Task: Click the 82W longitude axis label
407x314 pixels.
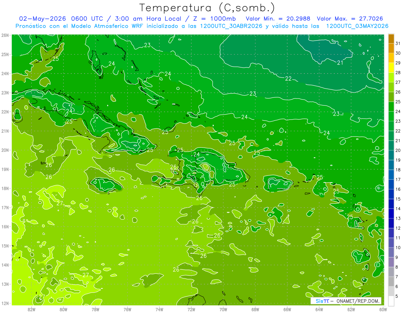Action: point(32,309)
